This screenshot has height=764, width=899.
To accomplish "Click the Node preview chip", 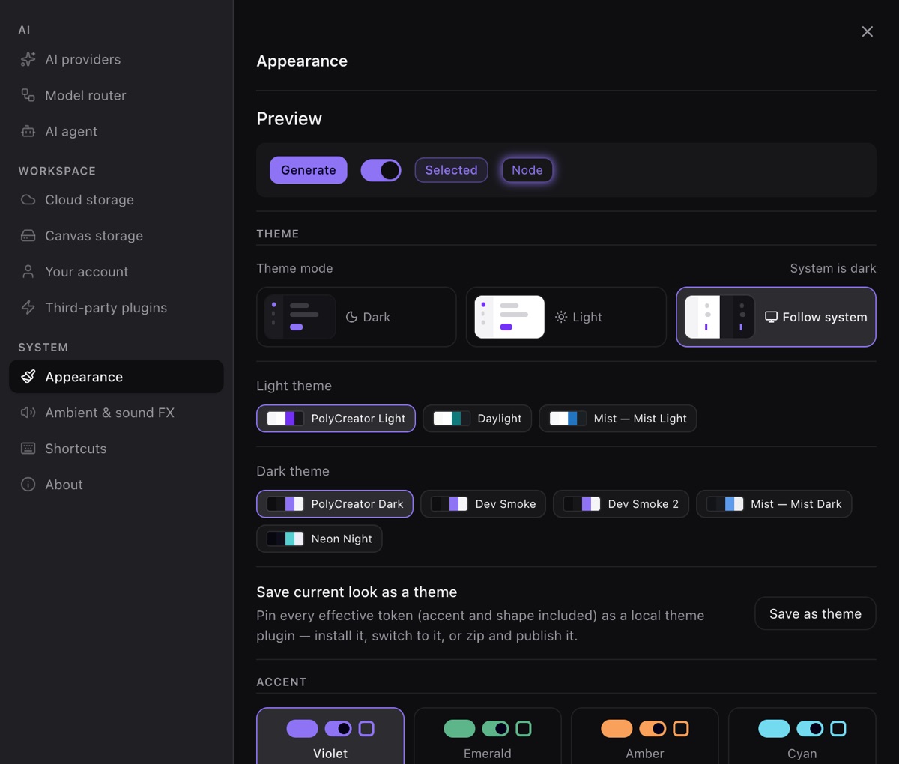I will click(x=527, y=170).
